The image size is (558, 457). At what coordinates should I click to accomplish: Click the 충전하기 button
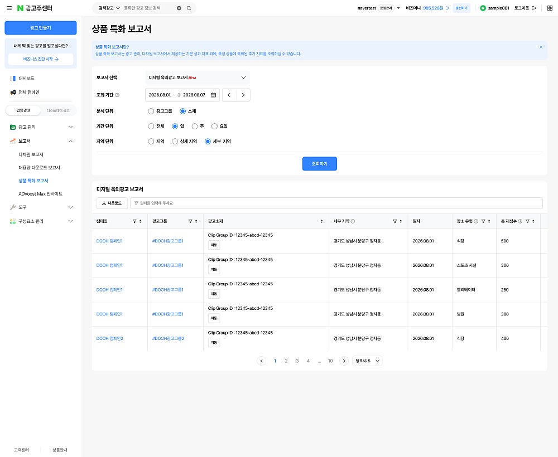click(461, 8)
